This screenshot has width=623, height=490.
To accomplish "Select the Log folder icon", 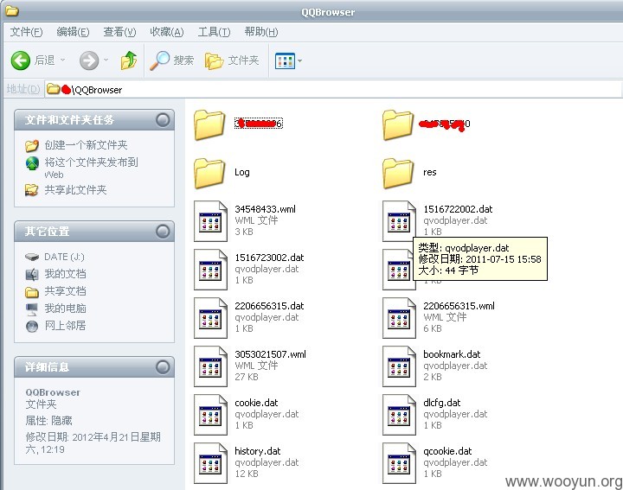I will [209, 173].
